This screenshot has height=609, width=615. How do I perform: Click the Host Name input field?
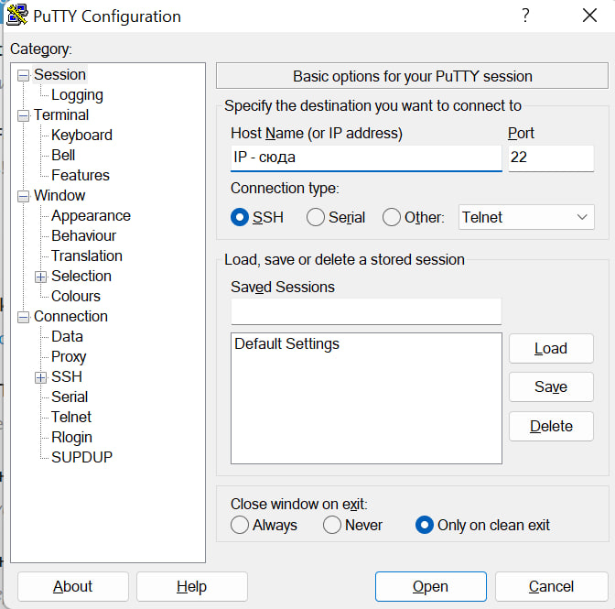pyautogui.click(x=365, y=158)
